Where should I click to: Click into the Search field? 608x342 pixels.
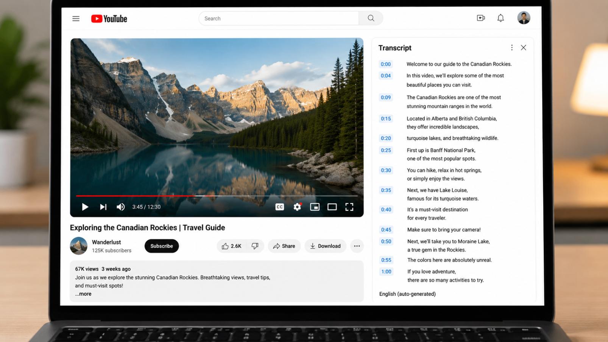[x=279, y=18]
